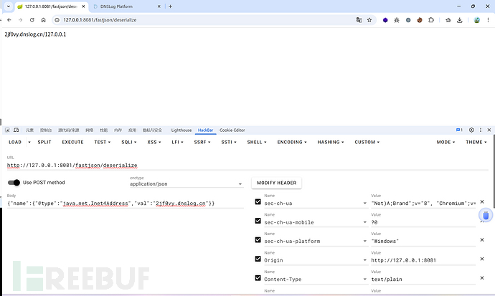
Task: Switch to the DNSLog Platform browser tab
Action: 121,6
